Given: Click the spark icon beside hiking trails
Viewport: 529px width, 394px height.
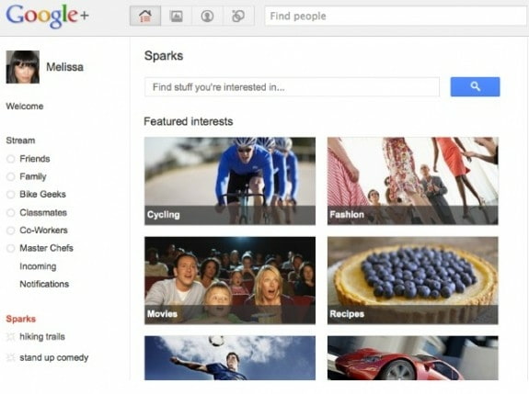Looking at the screenshot, I should 11,336.
